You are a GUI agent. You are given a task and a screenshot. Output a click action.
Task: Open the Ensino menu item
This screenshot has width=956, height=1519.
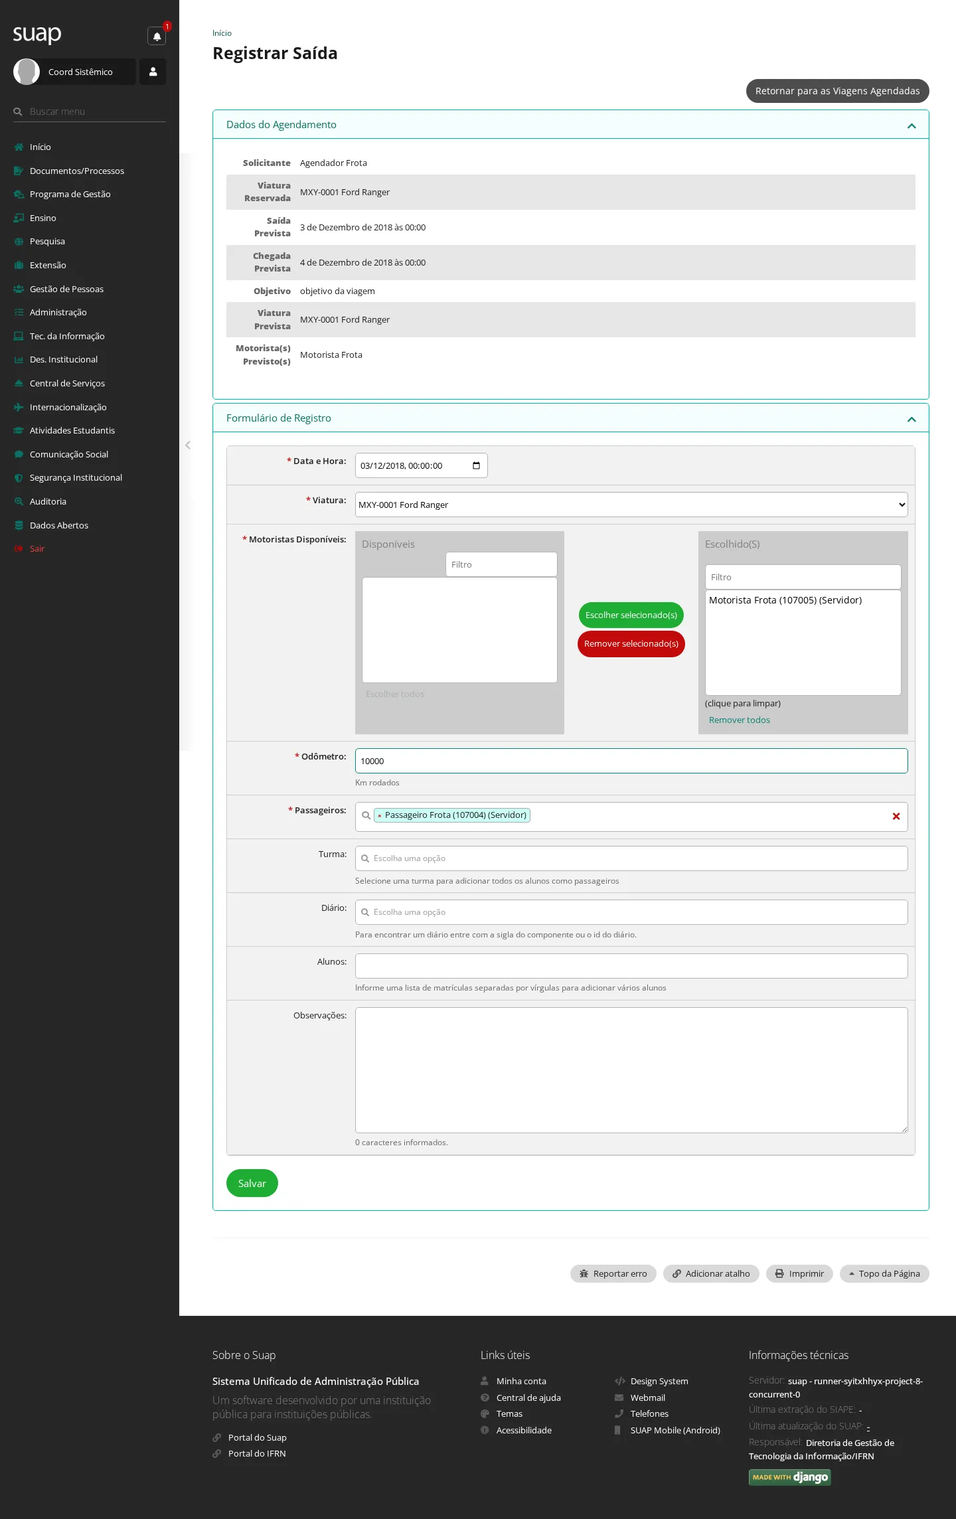point(43,218)
